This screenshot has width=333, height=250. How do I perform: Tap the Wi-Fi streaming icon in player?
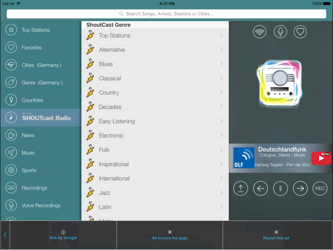[x=259, y=31]
